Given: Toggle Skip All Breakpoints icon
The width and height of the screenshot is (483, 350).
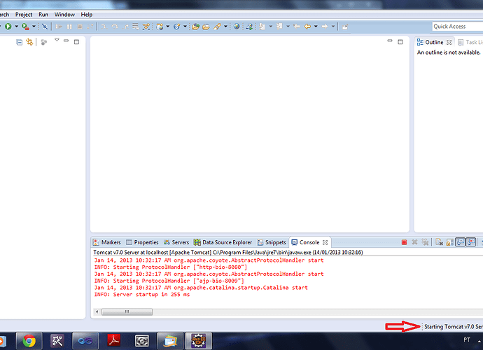Looking at the screenshot, I should pyautogui.click(x=45, y=27).
